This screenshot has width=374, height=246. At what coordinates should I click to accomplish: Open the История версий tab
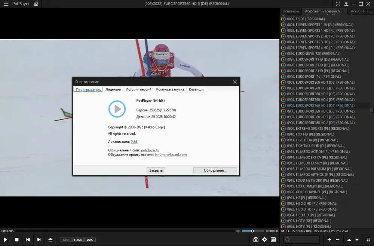[x=138, y=89]
